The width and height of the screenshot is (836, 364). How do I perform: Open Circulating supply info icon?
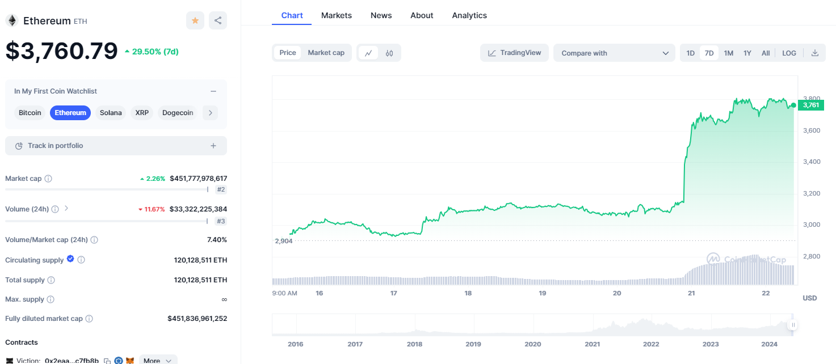(81, 260)
